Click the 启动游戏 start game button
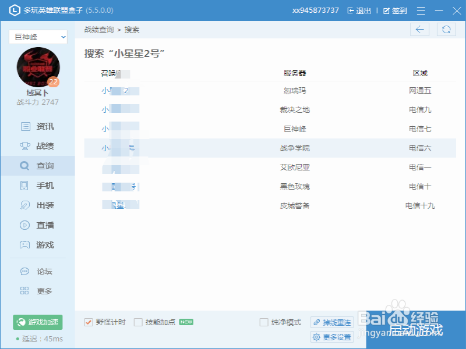The width and height of the screenshot is (466, 349). (416, 329)
